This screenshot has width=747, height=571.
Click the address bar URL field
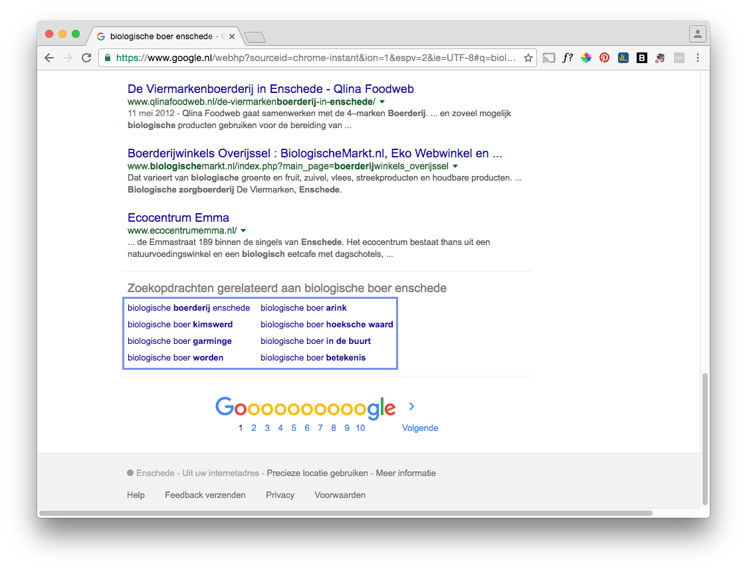[x=316, y=58]
